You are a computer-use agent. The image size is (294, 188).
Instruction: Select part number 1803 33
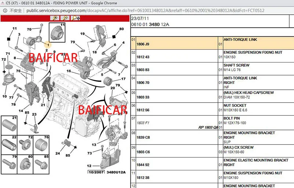coord(143,97)
